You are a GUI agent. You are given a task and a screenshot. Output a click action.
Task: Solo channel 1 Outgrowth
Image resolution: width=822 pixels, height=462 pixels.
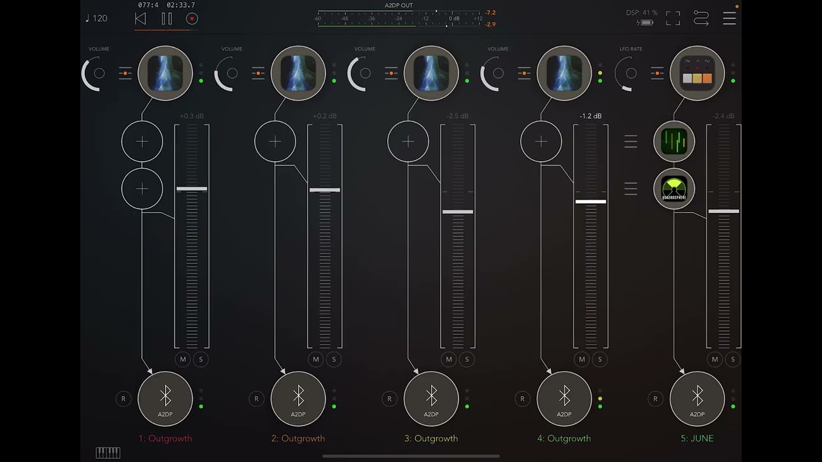coord(200,359)
